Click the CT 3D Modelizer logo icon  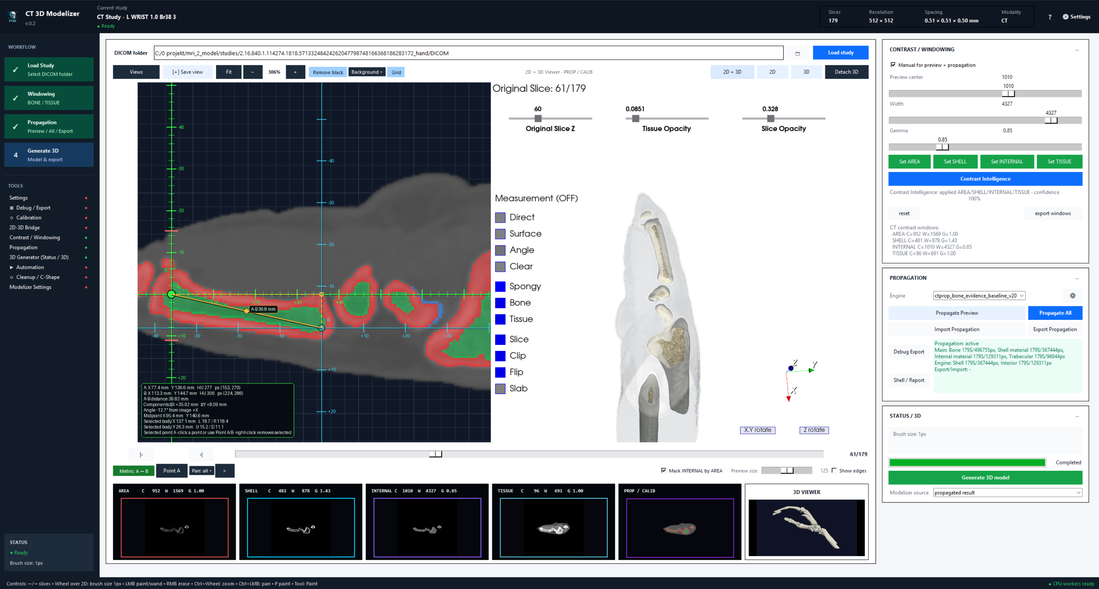click(12, 16)
